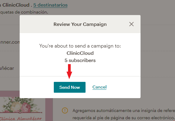Screen dimensions: 175x121
Task: Click the yellow warning exclamation icon
Action: click(x=65, y=110)
